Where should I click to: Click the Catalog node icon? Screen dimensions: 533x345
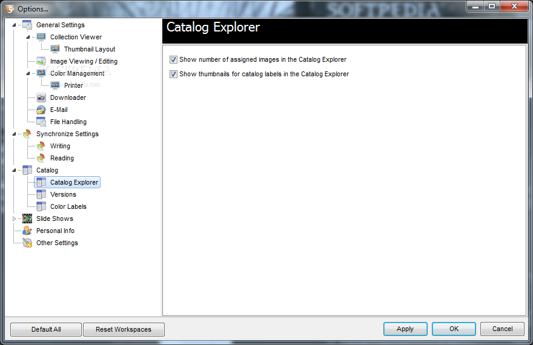[27, 170]
